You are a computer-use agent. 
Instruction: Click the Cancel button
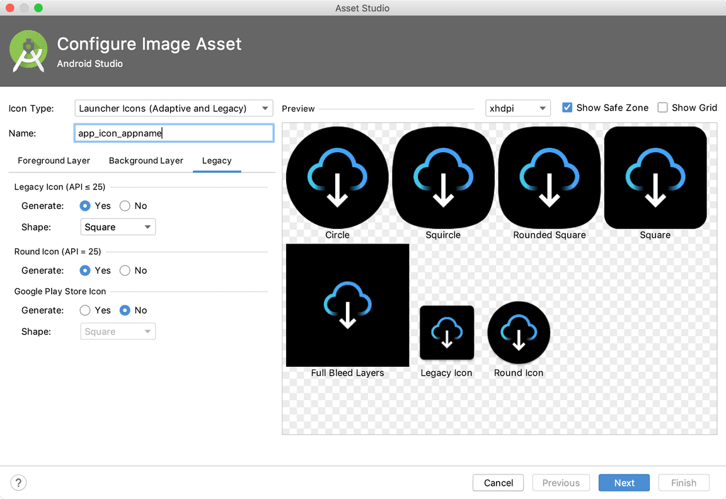[498, 483]
